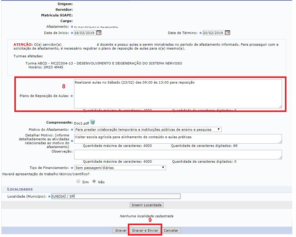The image size is (296, 237).
Task: Expand the Motivo do Afastamento dropdown
Action: click(148, 130)
